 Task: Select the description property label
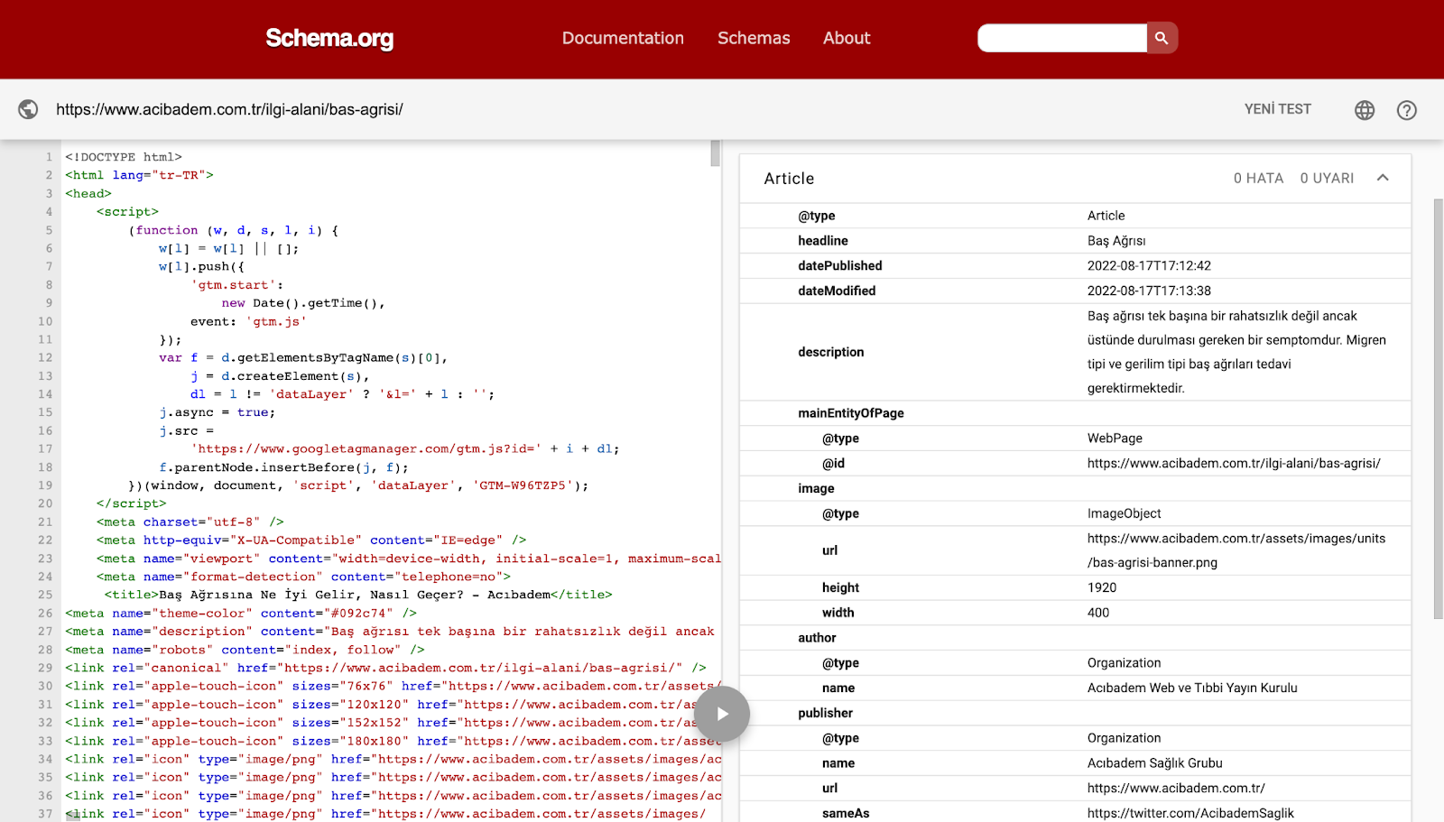831,352
